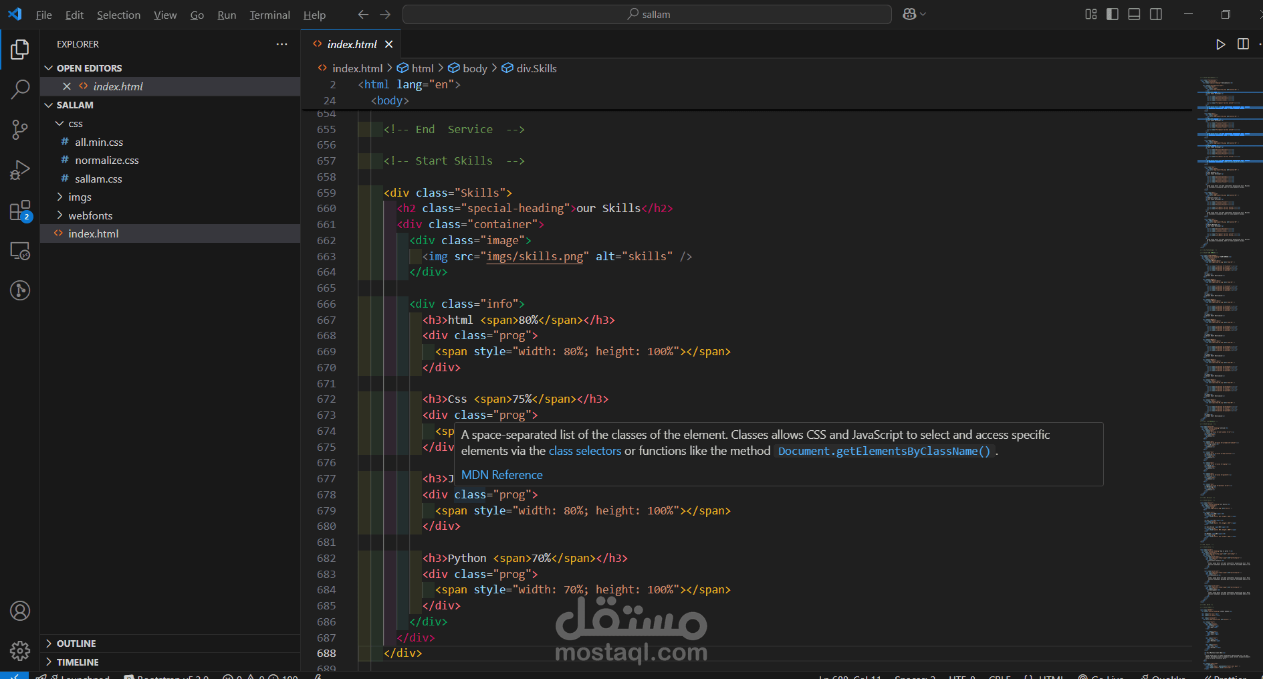Image resolution: width=1263 pixels, height=679 pixels.
Task: Open the Git graph icon in activity bar
Action: [20, 290]
